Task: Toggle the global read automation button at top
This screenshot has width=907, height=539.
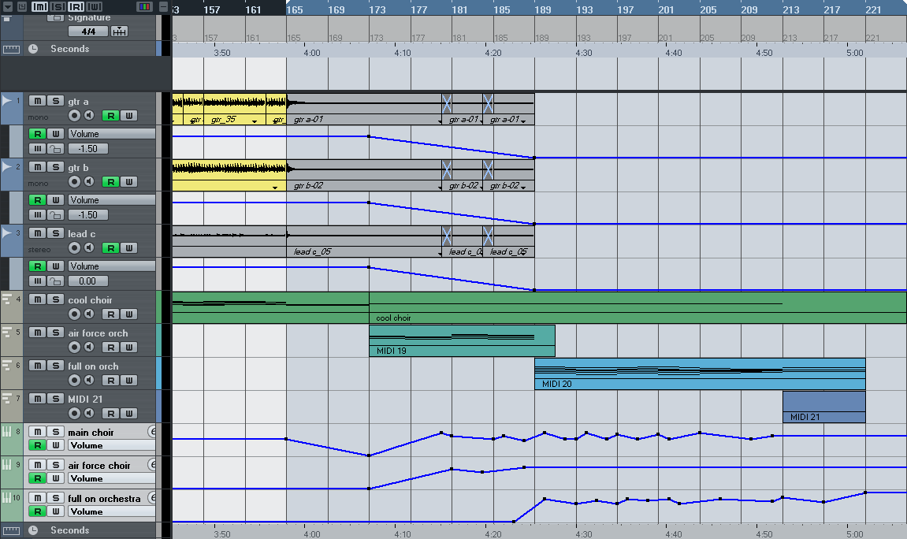Action: pos(76,7)
